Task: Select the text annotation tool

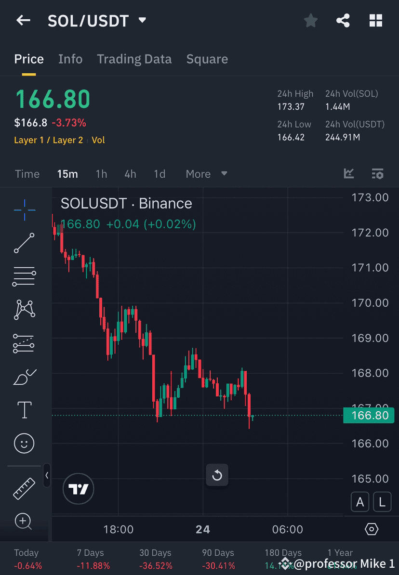Action: pyautogui.click(x=24, y=410)
